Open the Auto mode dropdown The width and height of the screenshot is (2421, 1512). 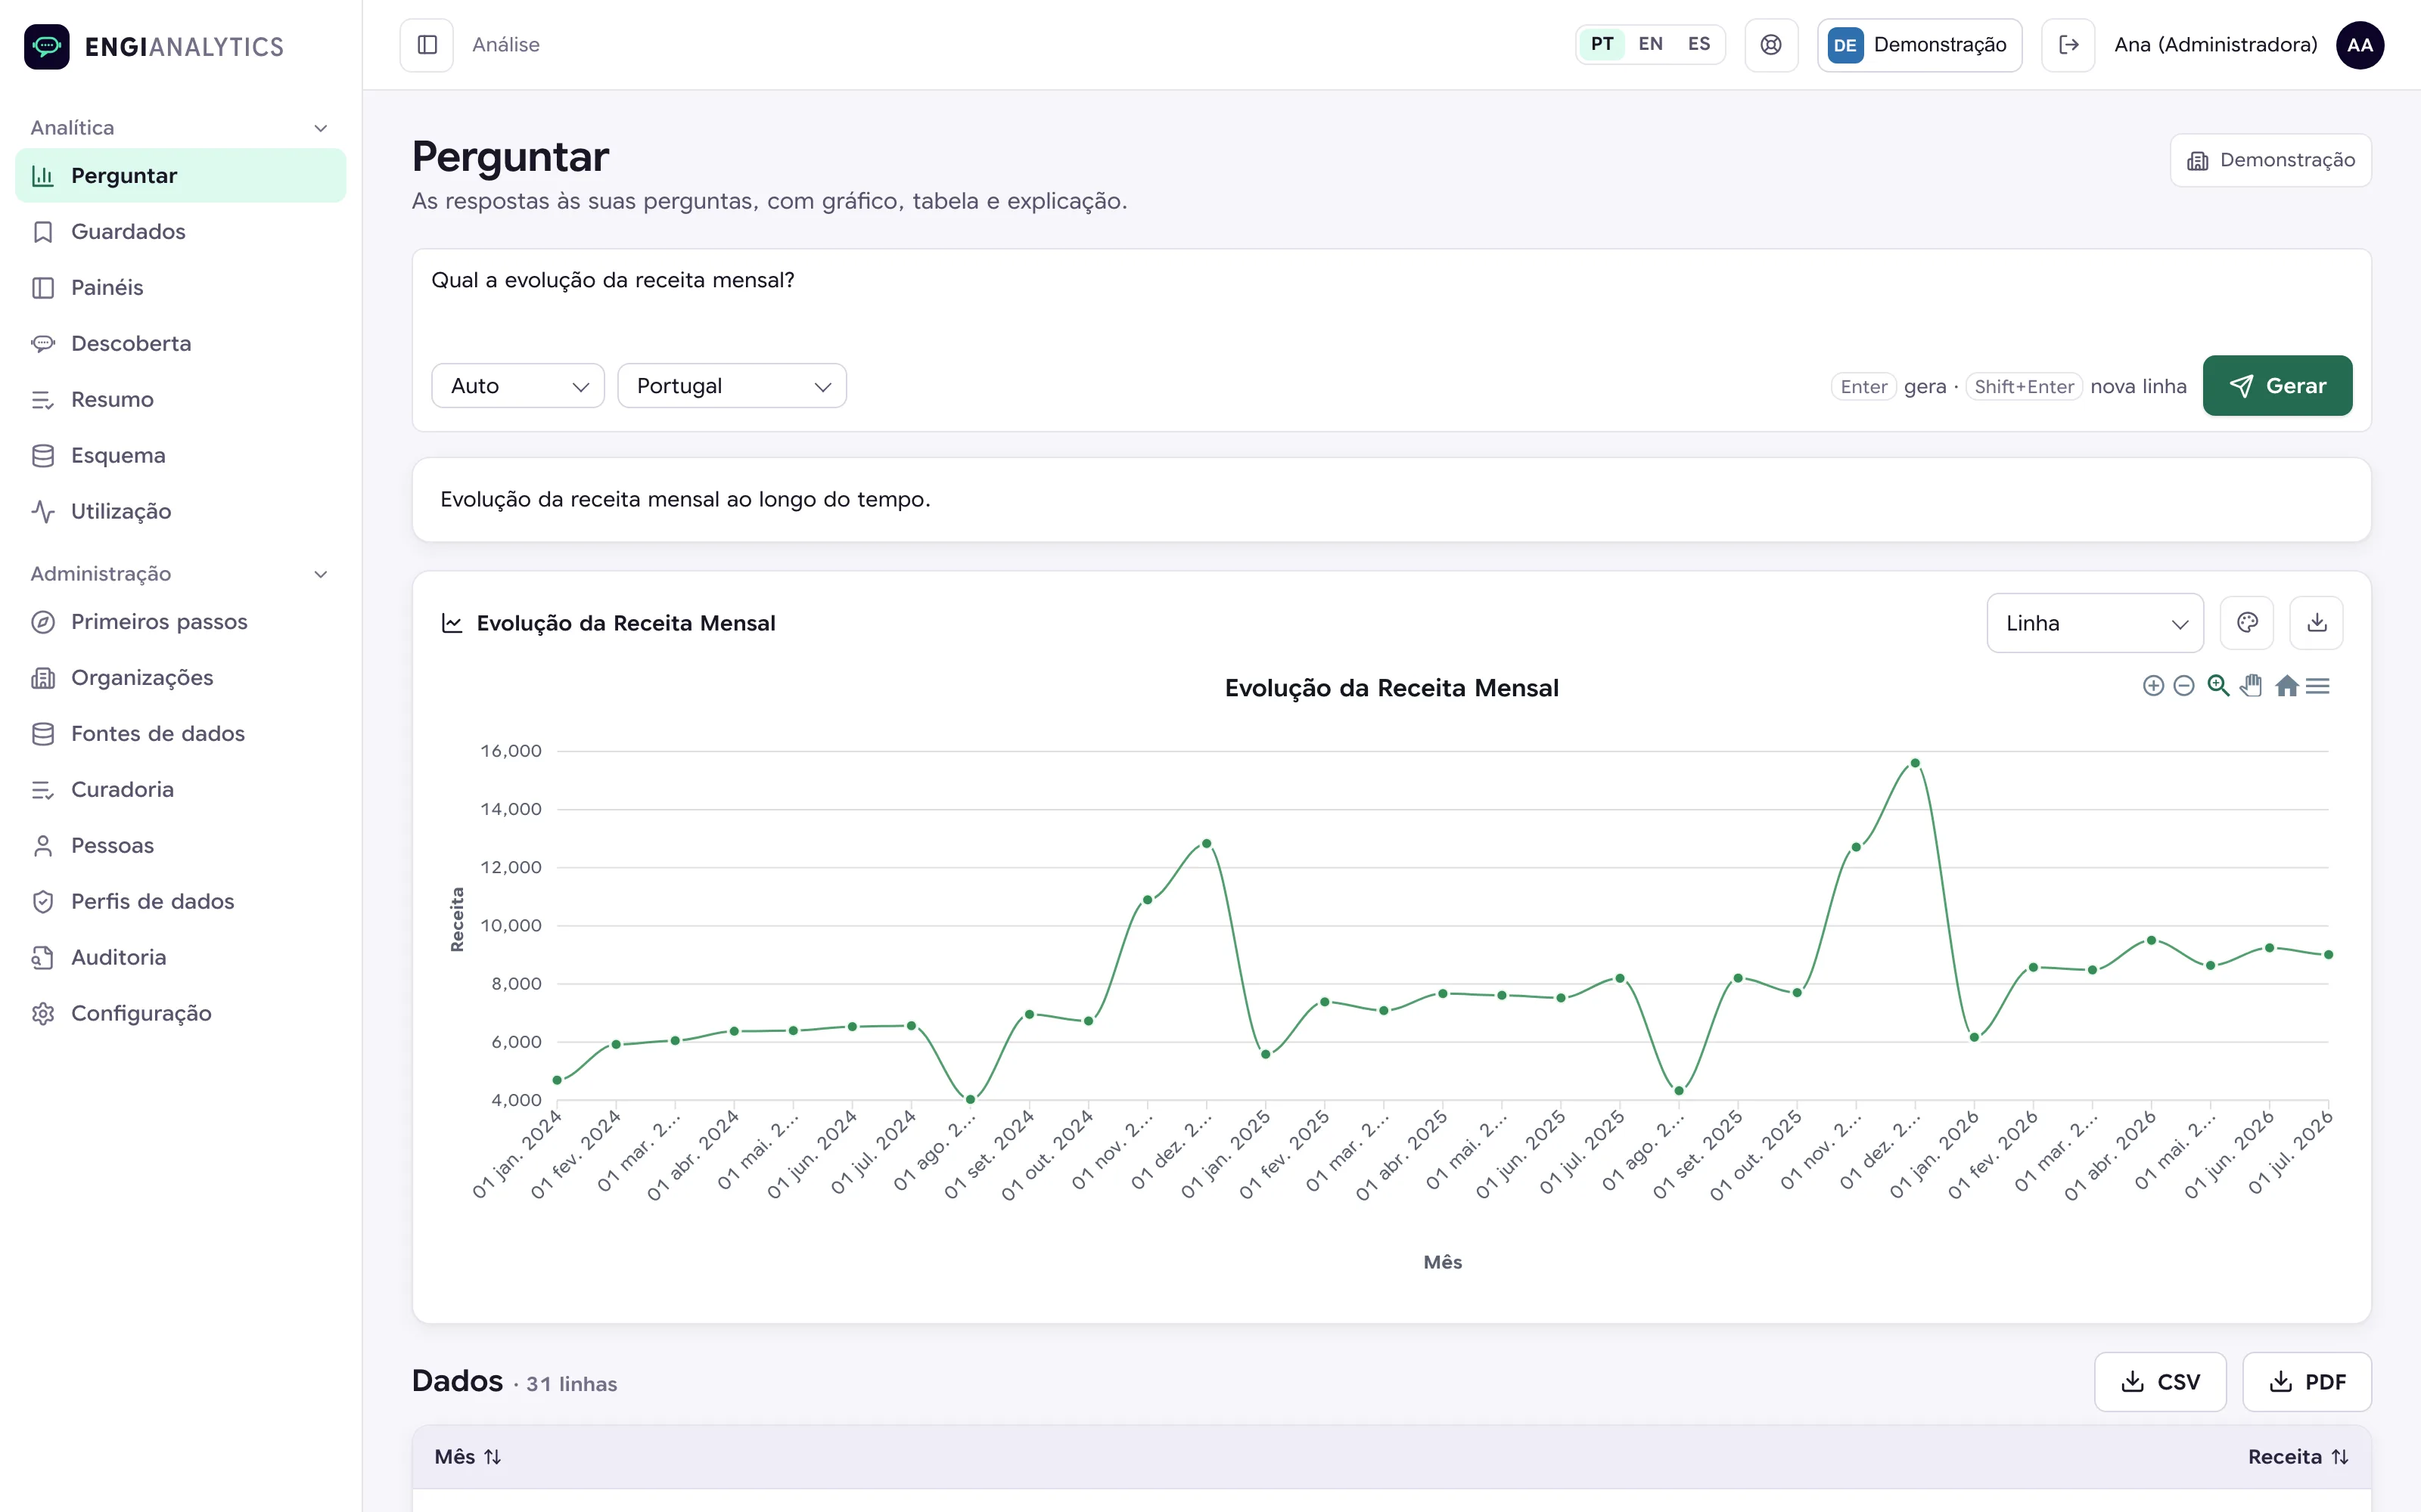tap(517, 386)
